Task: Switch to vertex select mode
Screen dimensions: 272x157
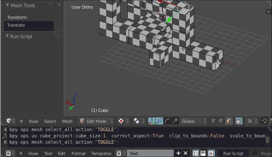Action: point(213,121)
